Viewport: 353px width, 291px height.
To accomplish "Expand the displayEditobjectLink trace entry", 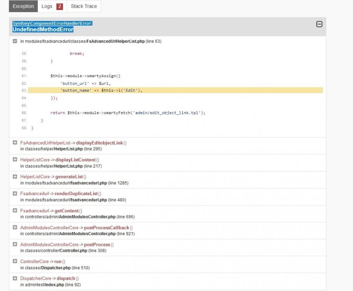I will (15, 143).
